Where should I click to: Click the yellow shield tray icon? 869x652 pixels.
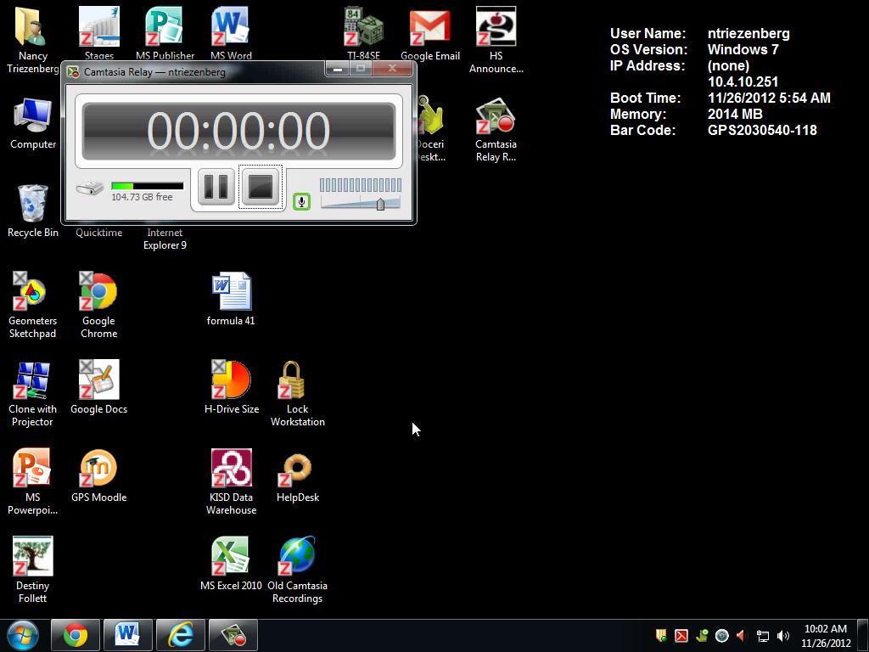pos(661,636)
